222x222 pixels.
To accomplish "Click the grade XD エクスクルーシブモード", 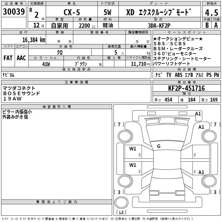I will pos(159,12).
